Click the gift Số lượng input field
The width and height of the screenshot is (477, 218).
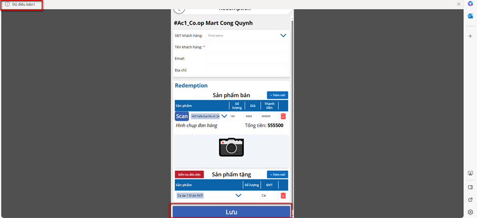click(251, 195)
